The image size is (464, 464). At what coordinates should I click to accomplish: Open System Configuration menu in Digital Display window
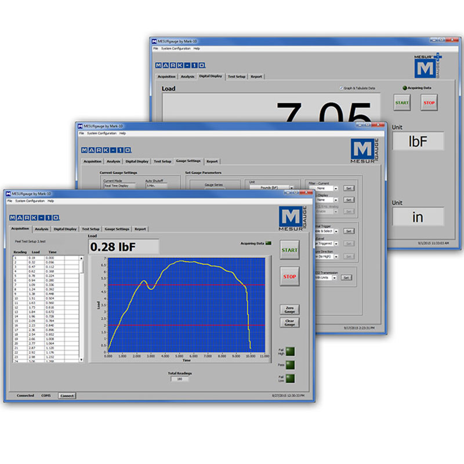click(176, 49)
